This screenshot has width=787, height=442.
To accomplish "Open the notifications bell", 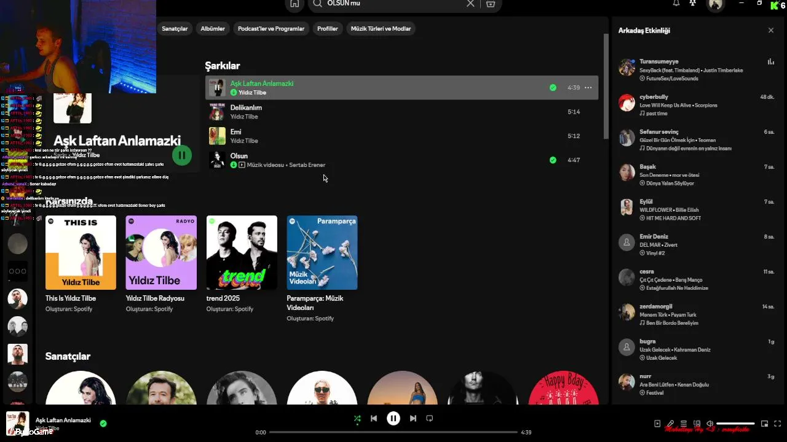I will click(676, 3).
